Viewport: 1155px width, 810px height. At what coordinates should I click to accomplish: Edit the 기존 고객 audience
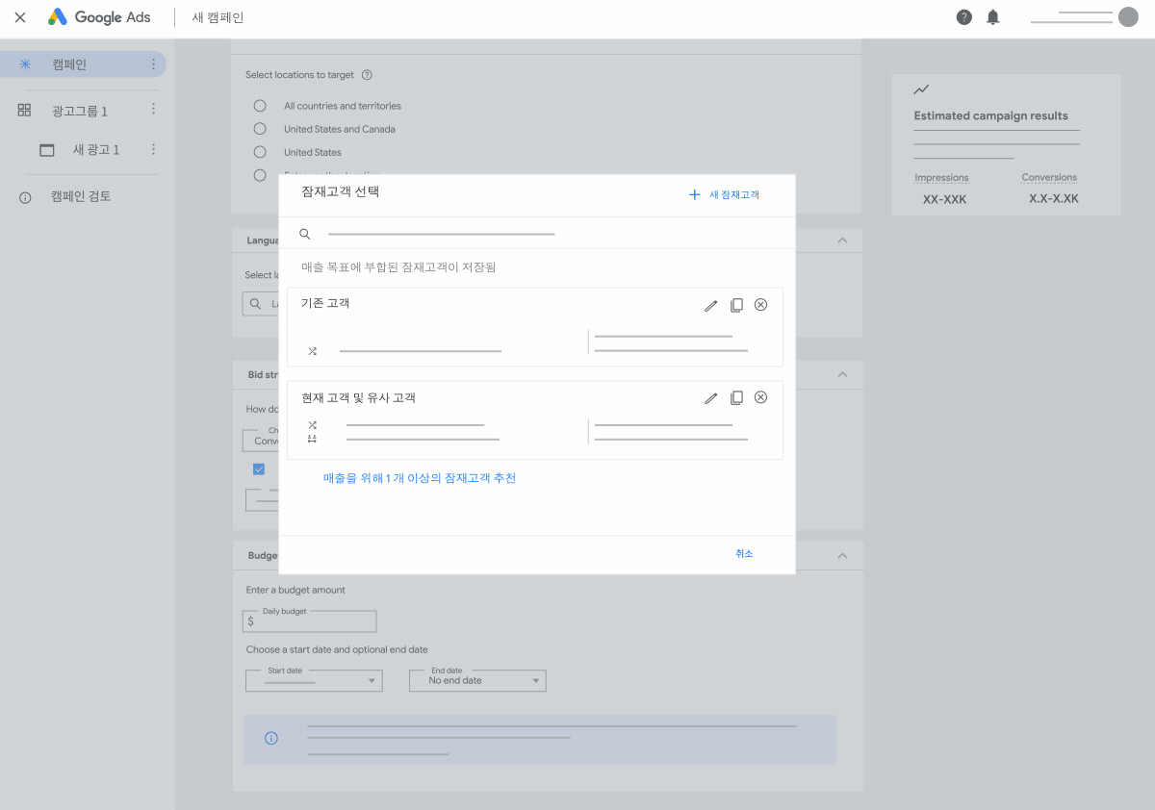[710, 305]
